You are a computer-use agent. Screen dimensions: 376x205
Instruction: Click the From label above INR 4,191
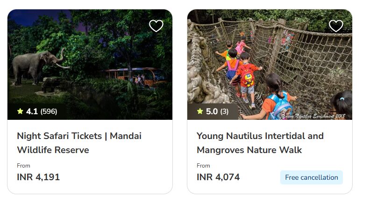tap(23, 166)
